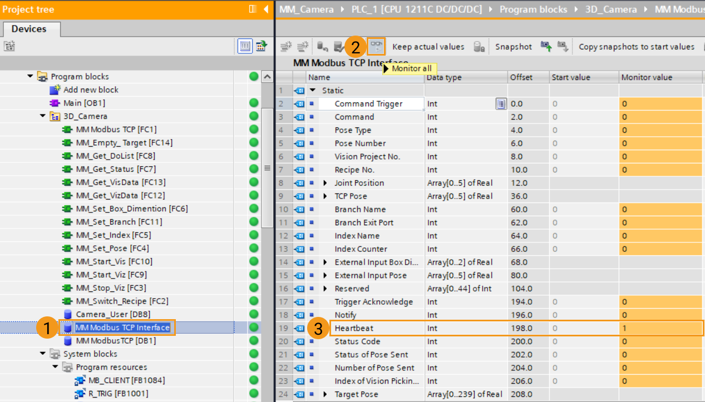Click the Monitor all glasses icon
The image size is (705, 402).
[377, 47]
